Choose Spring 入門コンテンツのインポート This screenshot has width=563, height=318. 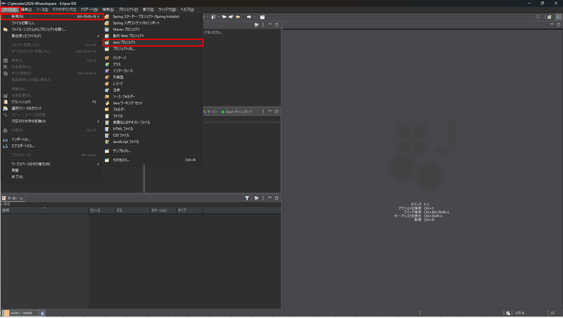tap(153, 23)
